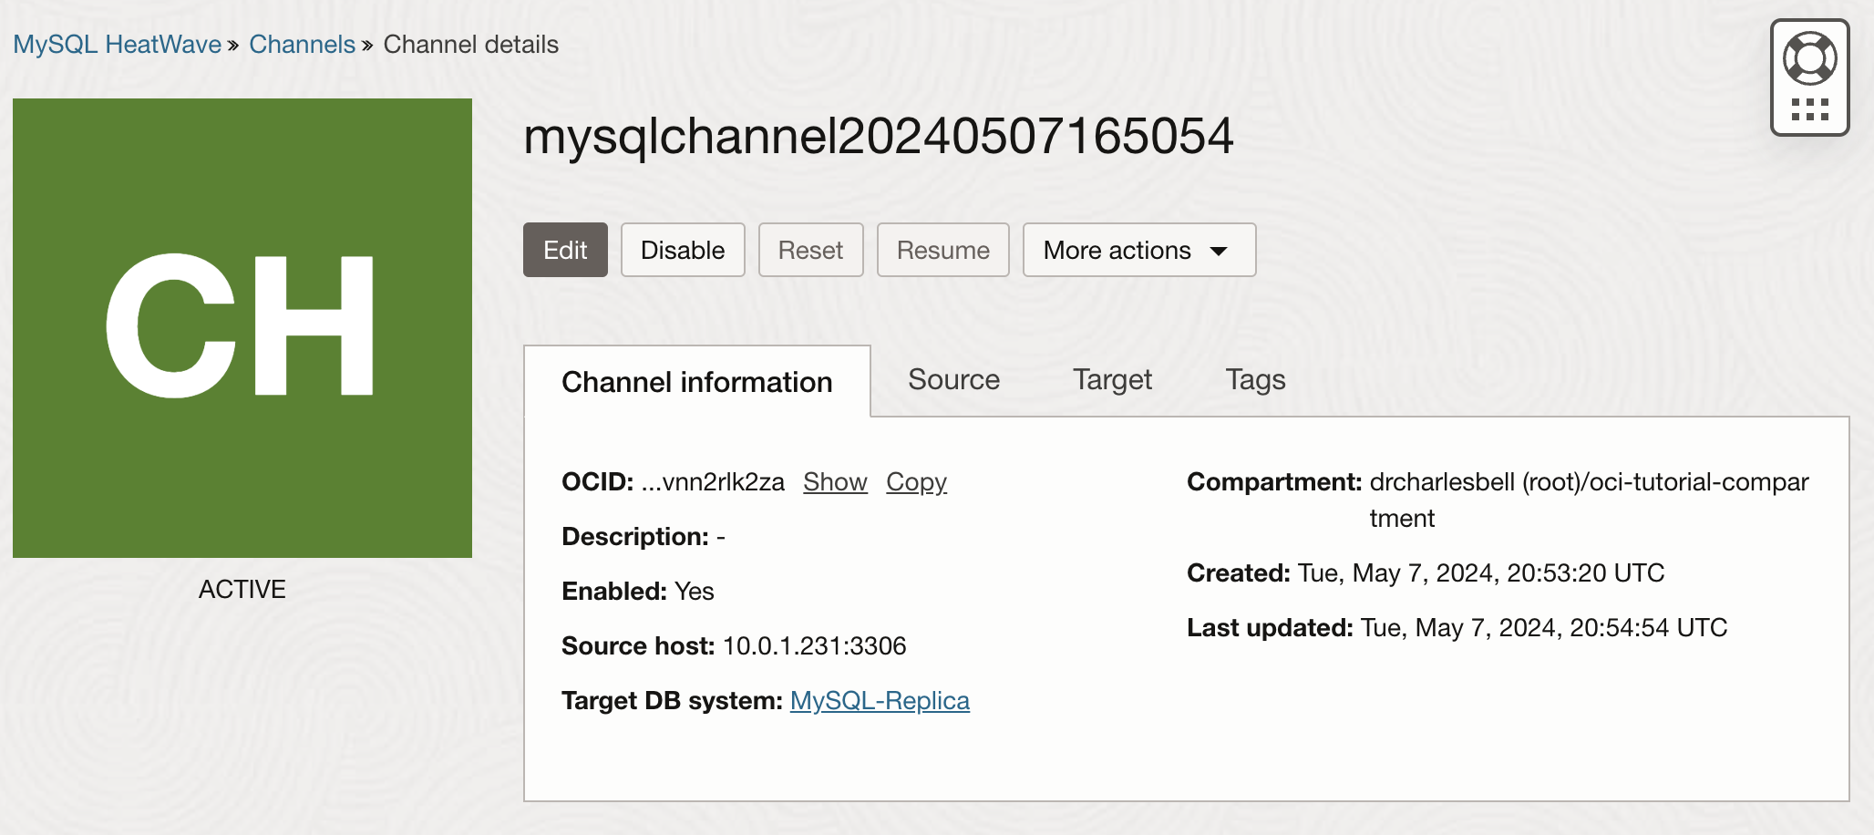Open the MySQL-Replica DB system link

[x=880, y=700]
